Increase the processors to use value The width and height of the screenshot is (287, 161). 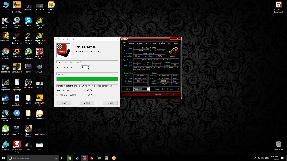[x=89, y=67]
